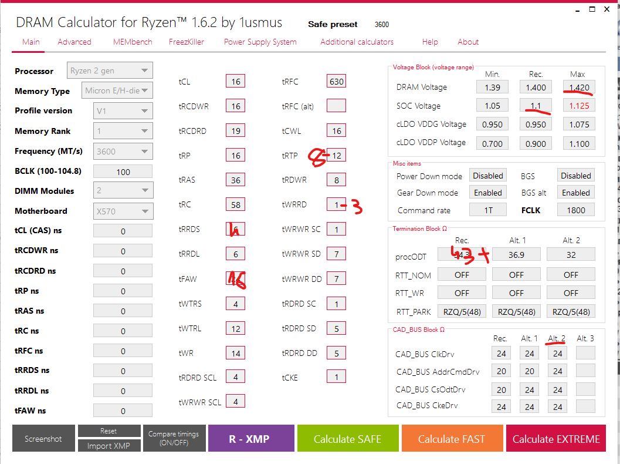Viewport: 620px width, 464px height.
Task: Open the Power Supply System tab
Action: [260, 42]
